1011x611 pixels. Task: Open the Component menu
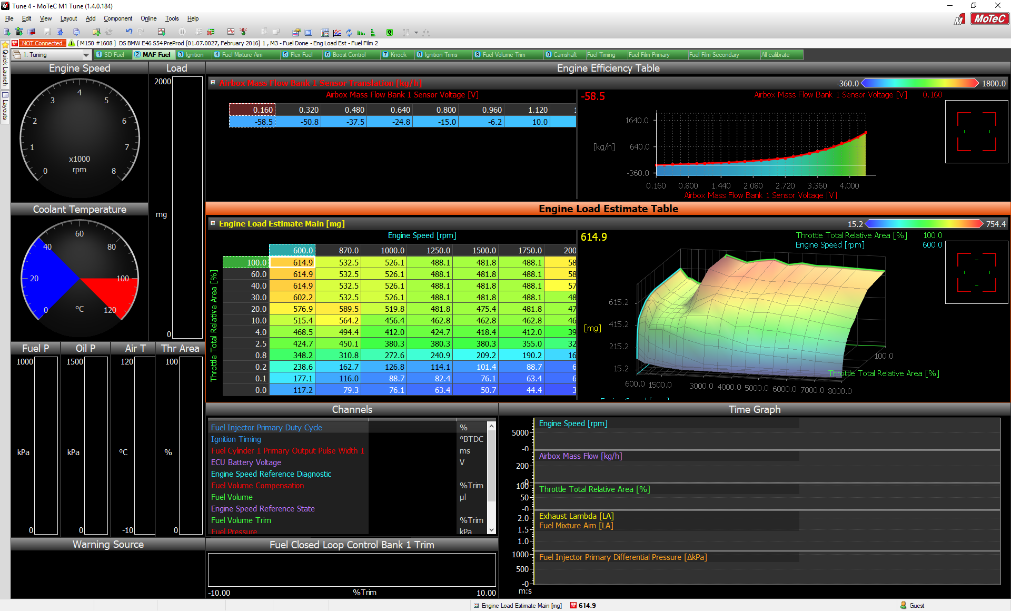click(118, 18)
